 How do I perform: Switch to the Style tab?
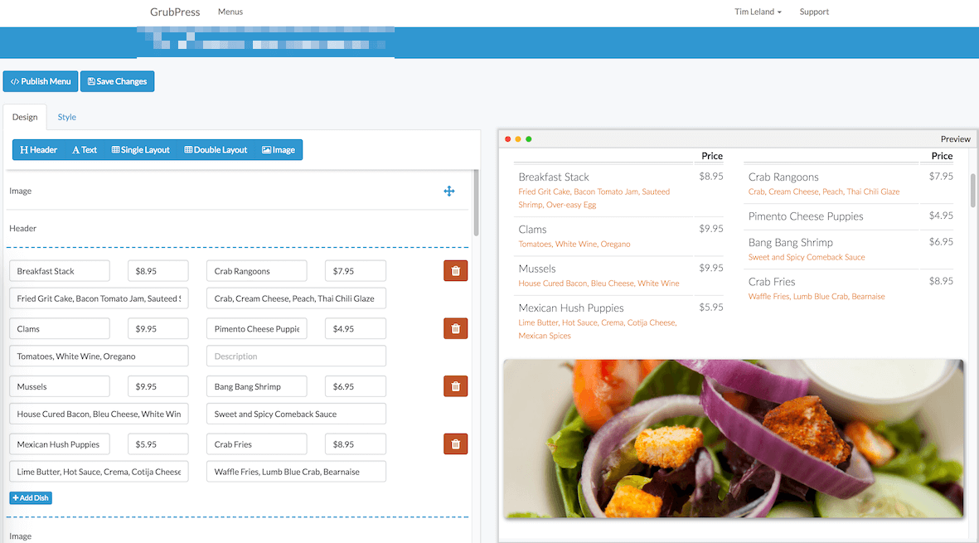[x=67, y=118]
